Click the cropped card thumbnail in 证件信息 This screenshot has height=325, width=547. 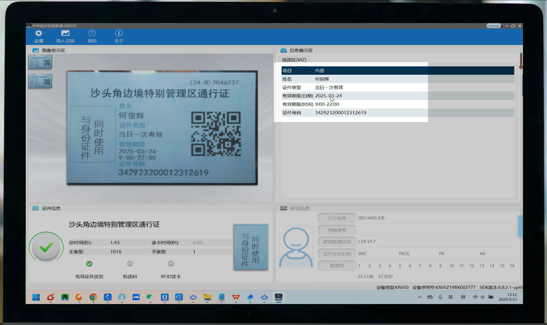tap(251, 247)
